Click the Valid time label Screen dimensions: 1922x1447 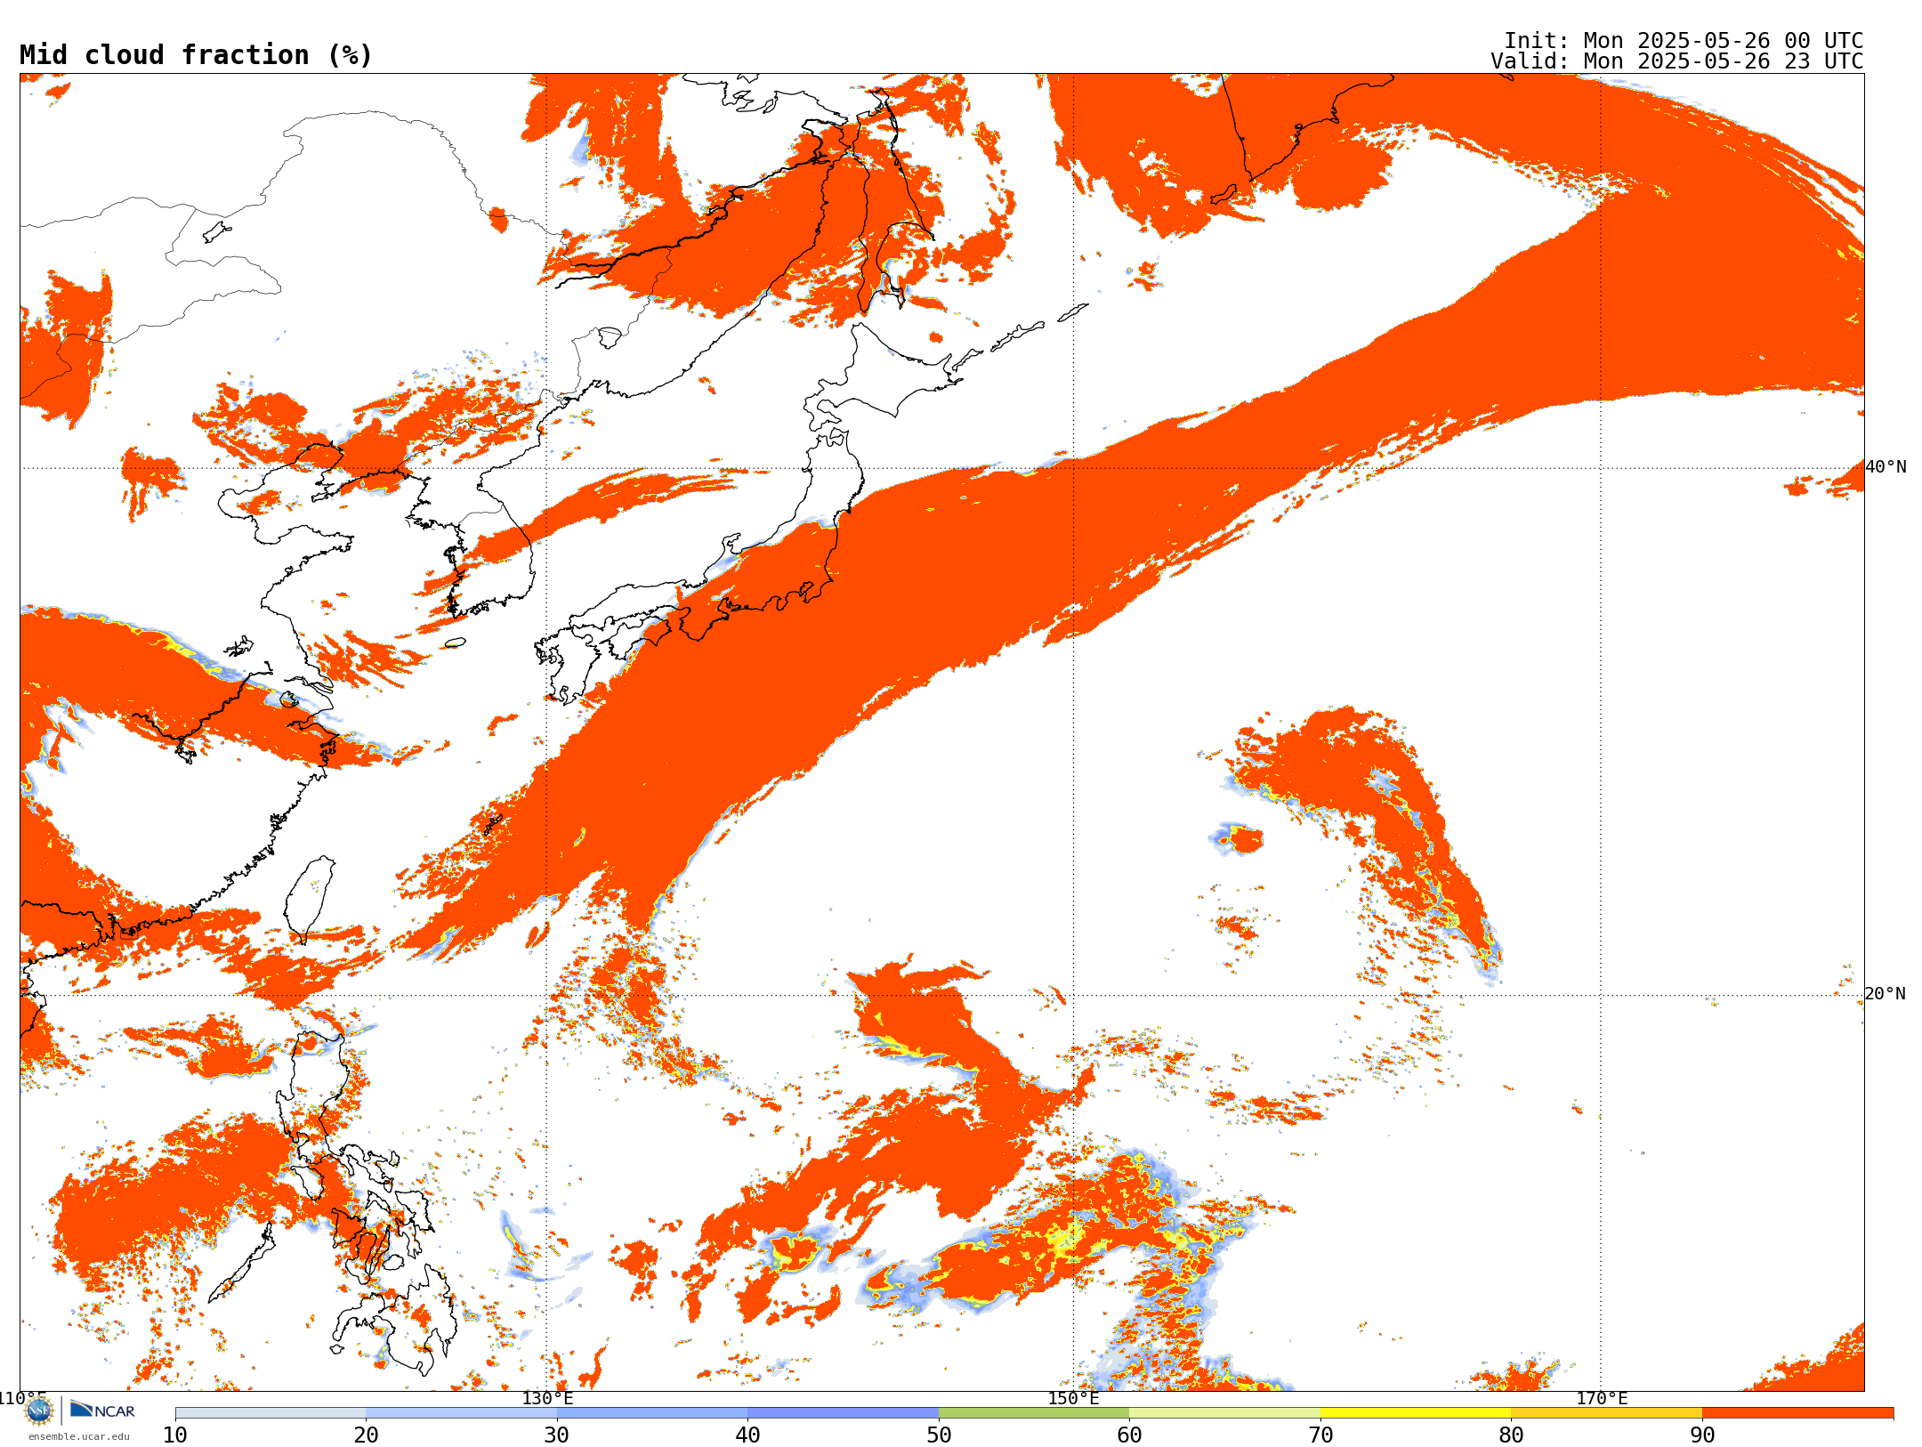coord(1676,61)
